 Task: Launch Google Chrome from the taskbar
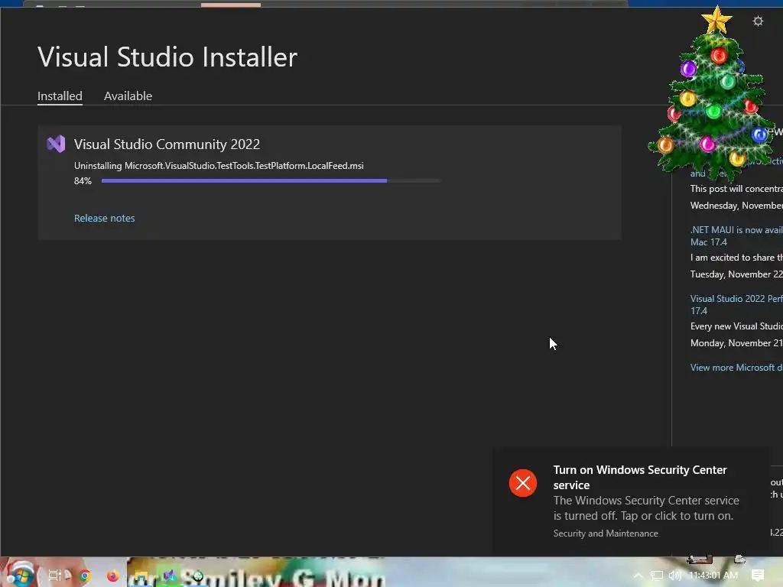point(85,576)
